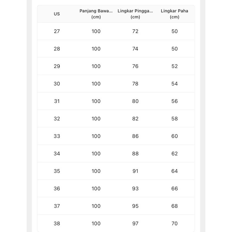Screen dimensions: 232x232
Task: Click waist value 86 in the table
Action: pos(135,136)
